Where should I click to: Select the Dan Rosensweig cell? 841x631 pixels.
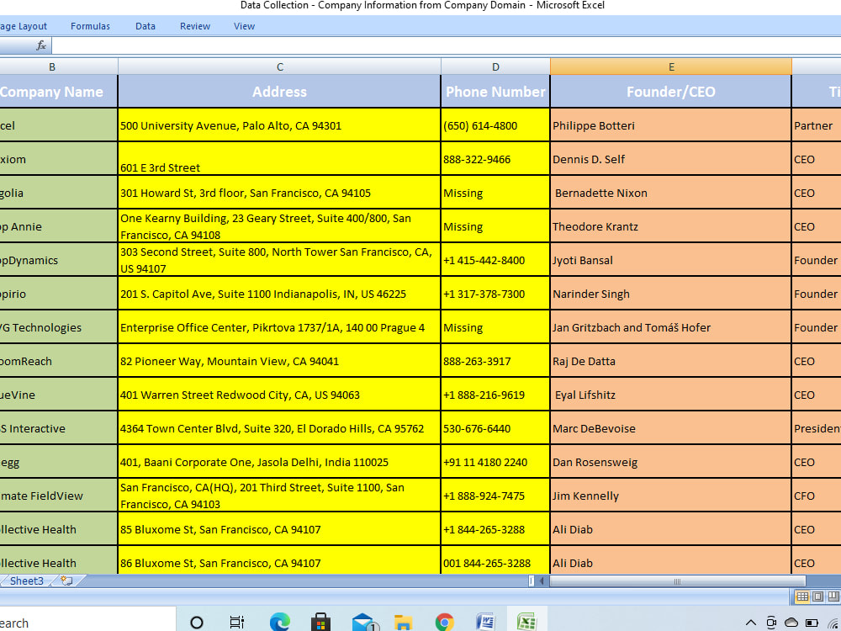pos(671,462)
